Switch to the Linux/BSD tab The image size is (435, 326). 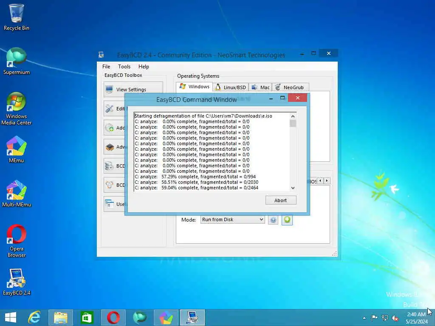coord(231,87)
